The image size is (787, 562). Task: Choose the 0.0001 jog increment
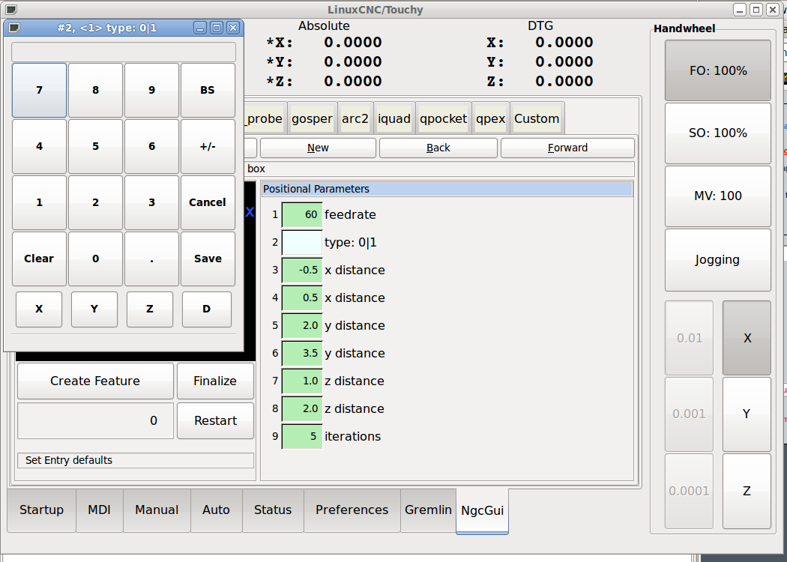click(689, 492)
